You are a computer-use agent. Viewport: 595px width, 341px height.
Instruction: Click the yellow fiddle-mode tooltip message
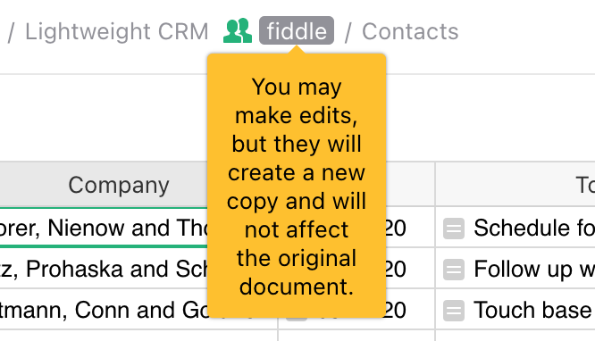[297, 187]
